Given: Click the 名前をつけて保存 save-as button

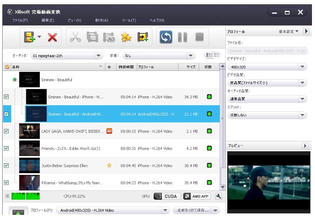Looking at the screenshot, I should pyautogui.click(x=193, y=211).
